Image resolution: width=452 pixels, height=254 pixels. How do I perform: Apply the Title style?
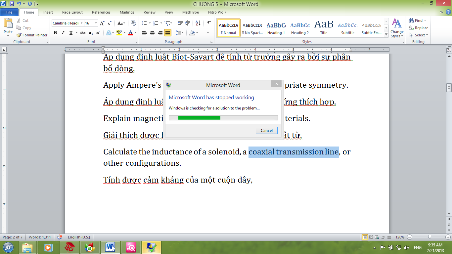[324, 28]
